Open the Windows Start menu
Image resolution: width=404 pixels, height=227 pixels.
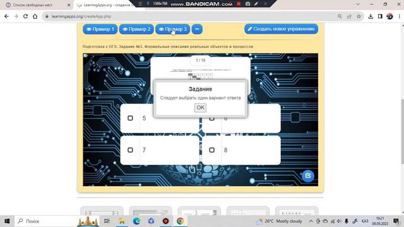pyautogui.click(x=7, y=221)
